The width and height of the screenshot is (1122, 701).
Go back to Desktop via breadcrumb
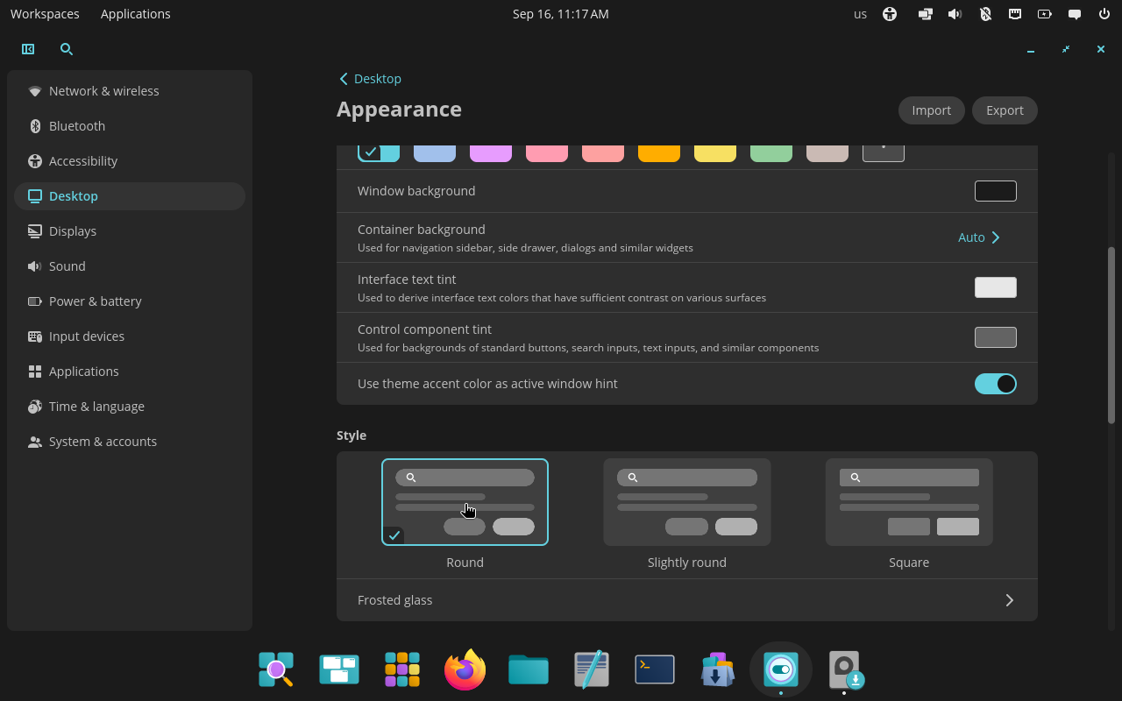(370, 79)
